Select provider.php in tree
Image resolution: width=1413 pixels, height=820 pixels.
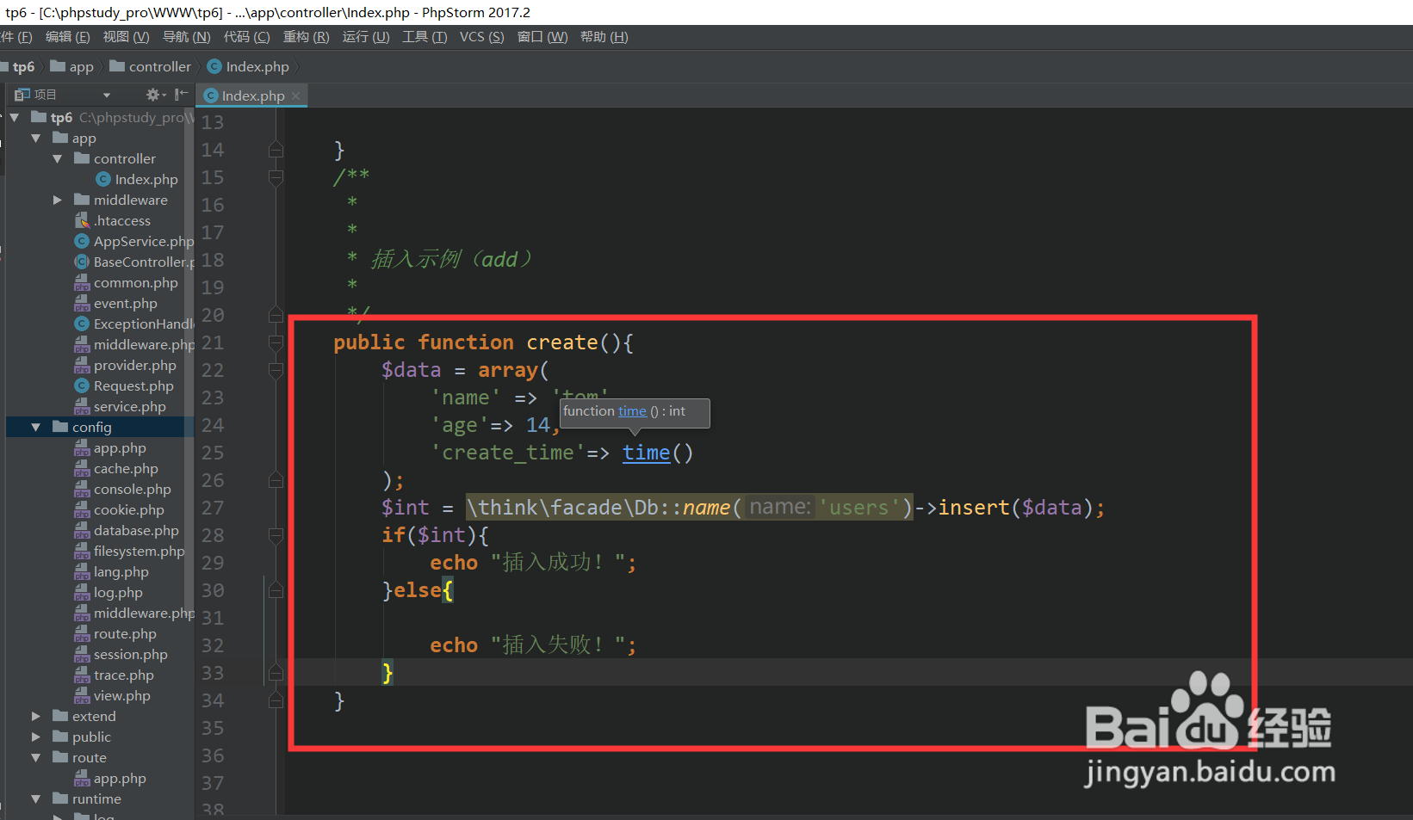(126, 365)
